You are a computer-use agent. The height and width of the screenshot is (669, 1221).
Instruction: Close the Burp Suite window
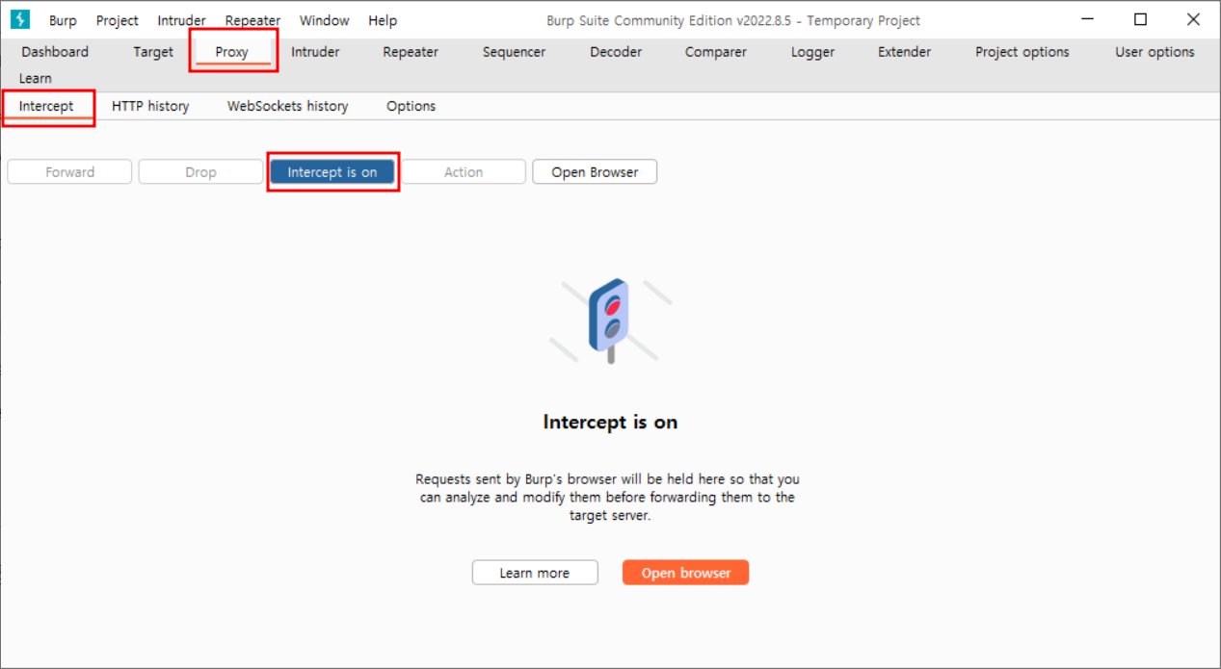[1193, 19]
